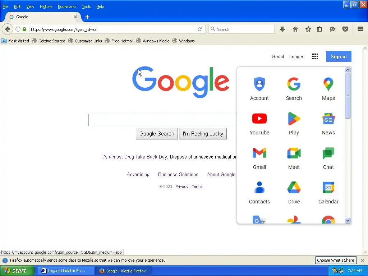Switch to Legacy Update taskbar window

click(66, 271)
